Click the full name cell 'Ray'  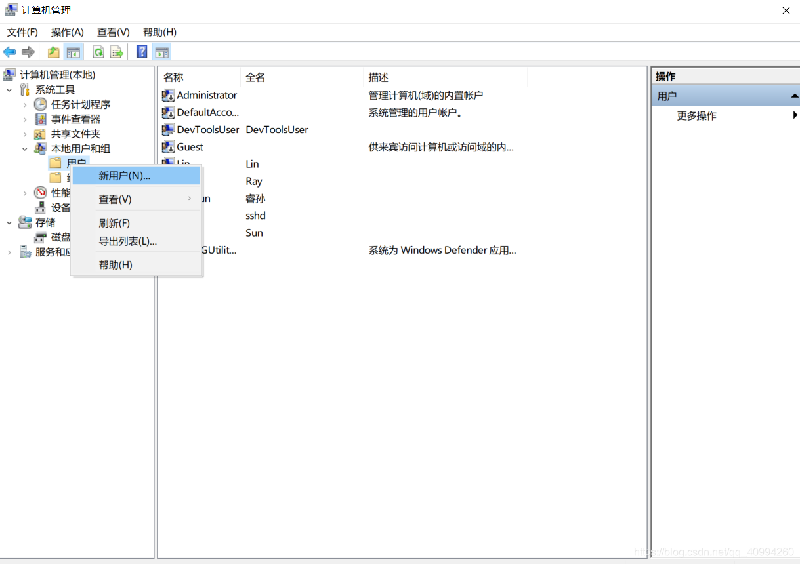coord(254,181)
